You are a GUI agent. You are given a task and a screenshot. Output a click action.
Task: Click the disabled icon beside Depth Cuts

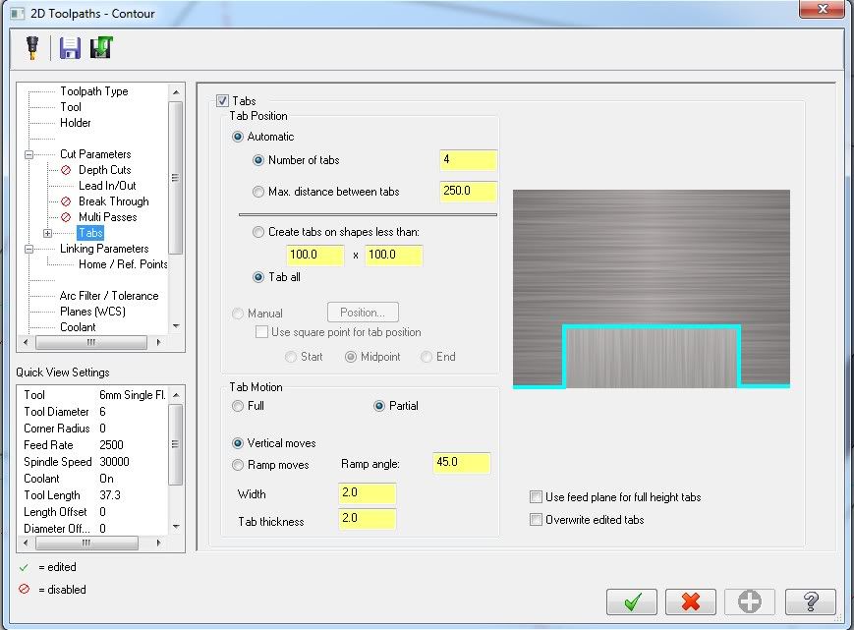(66, 170)
